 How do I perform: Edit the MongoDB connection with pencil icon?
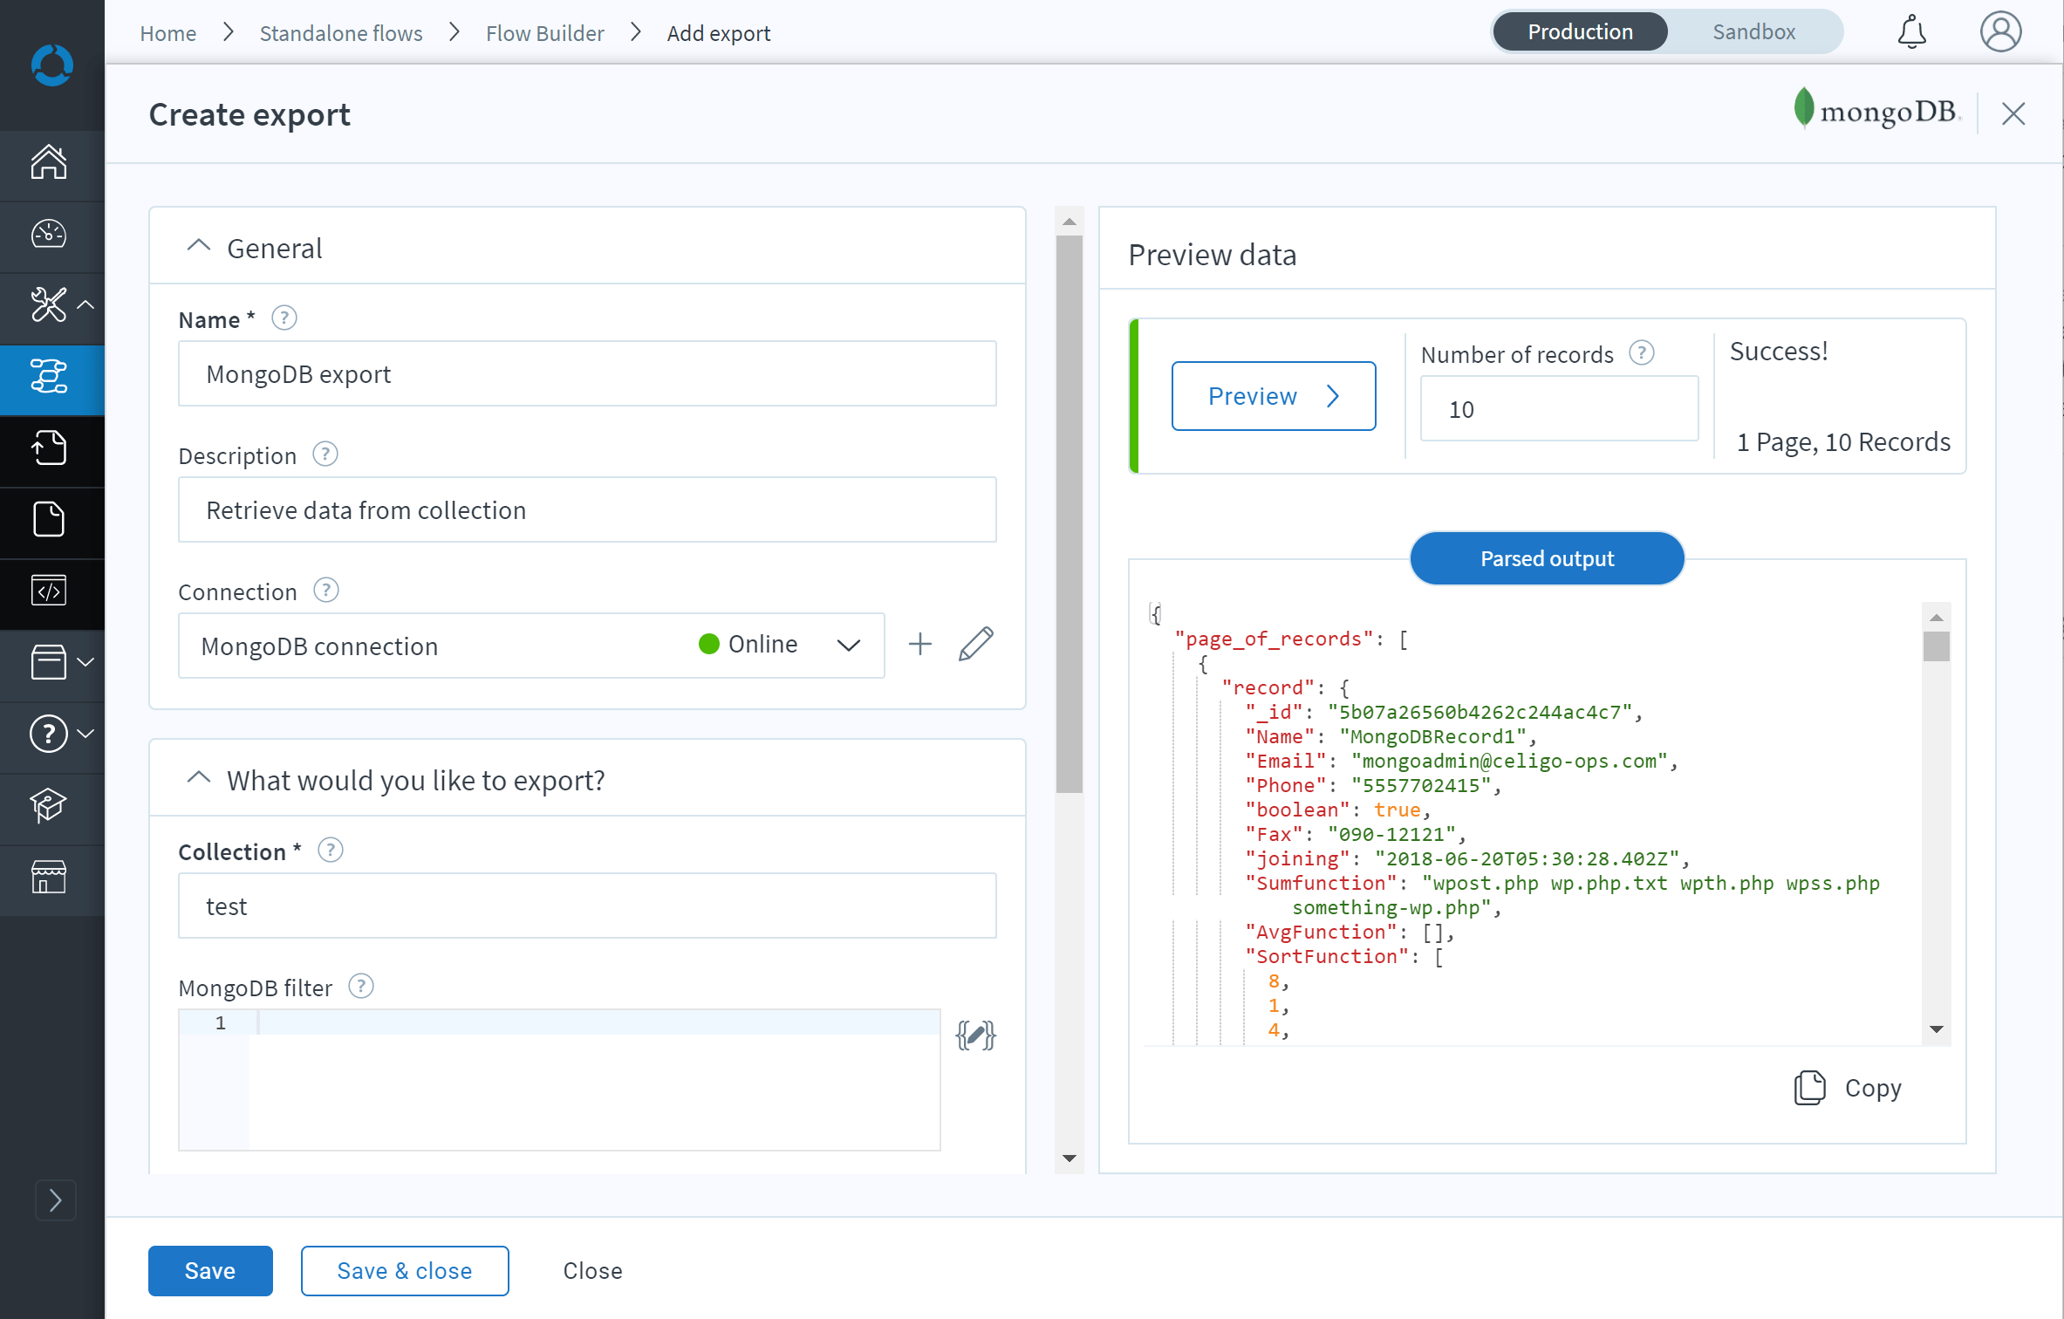pyautogui.click(x=975, y=645)
